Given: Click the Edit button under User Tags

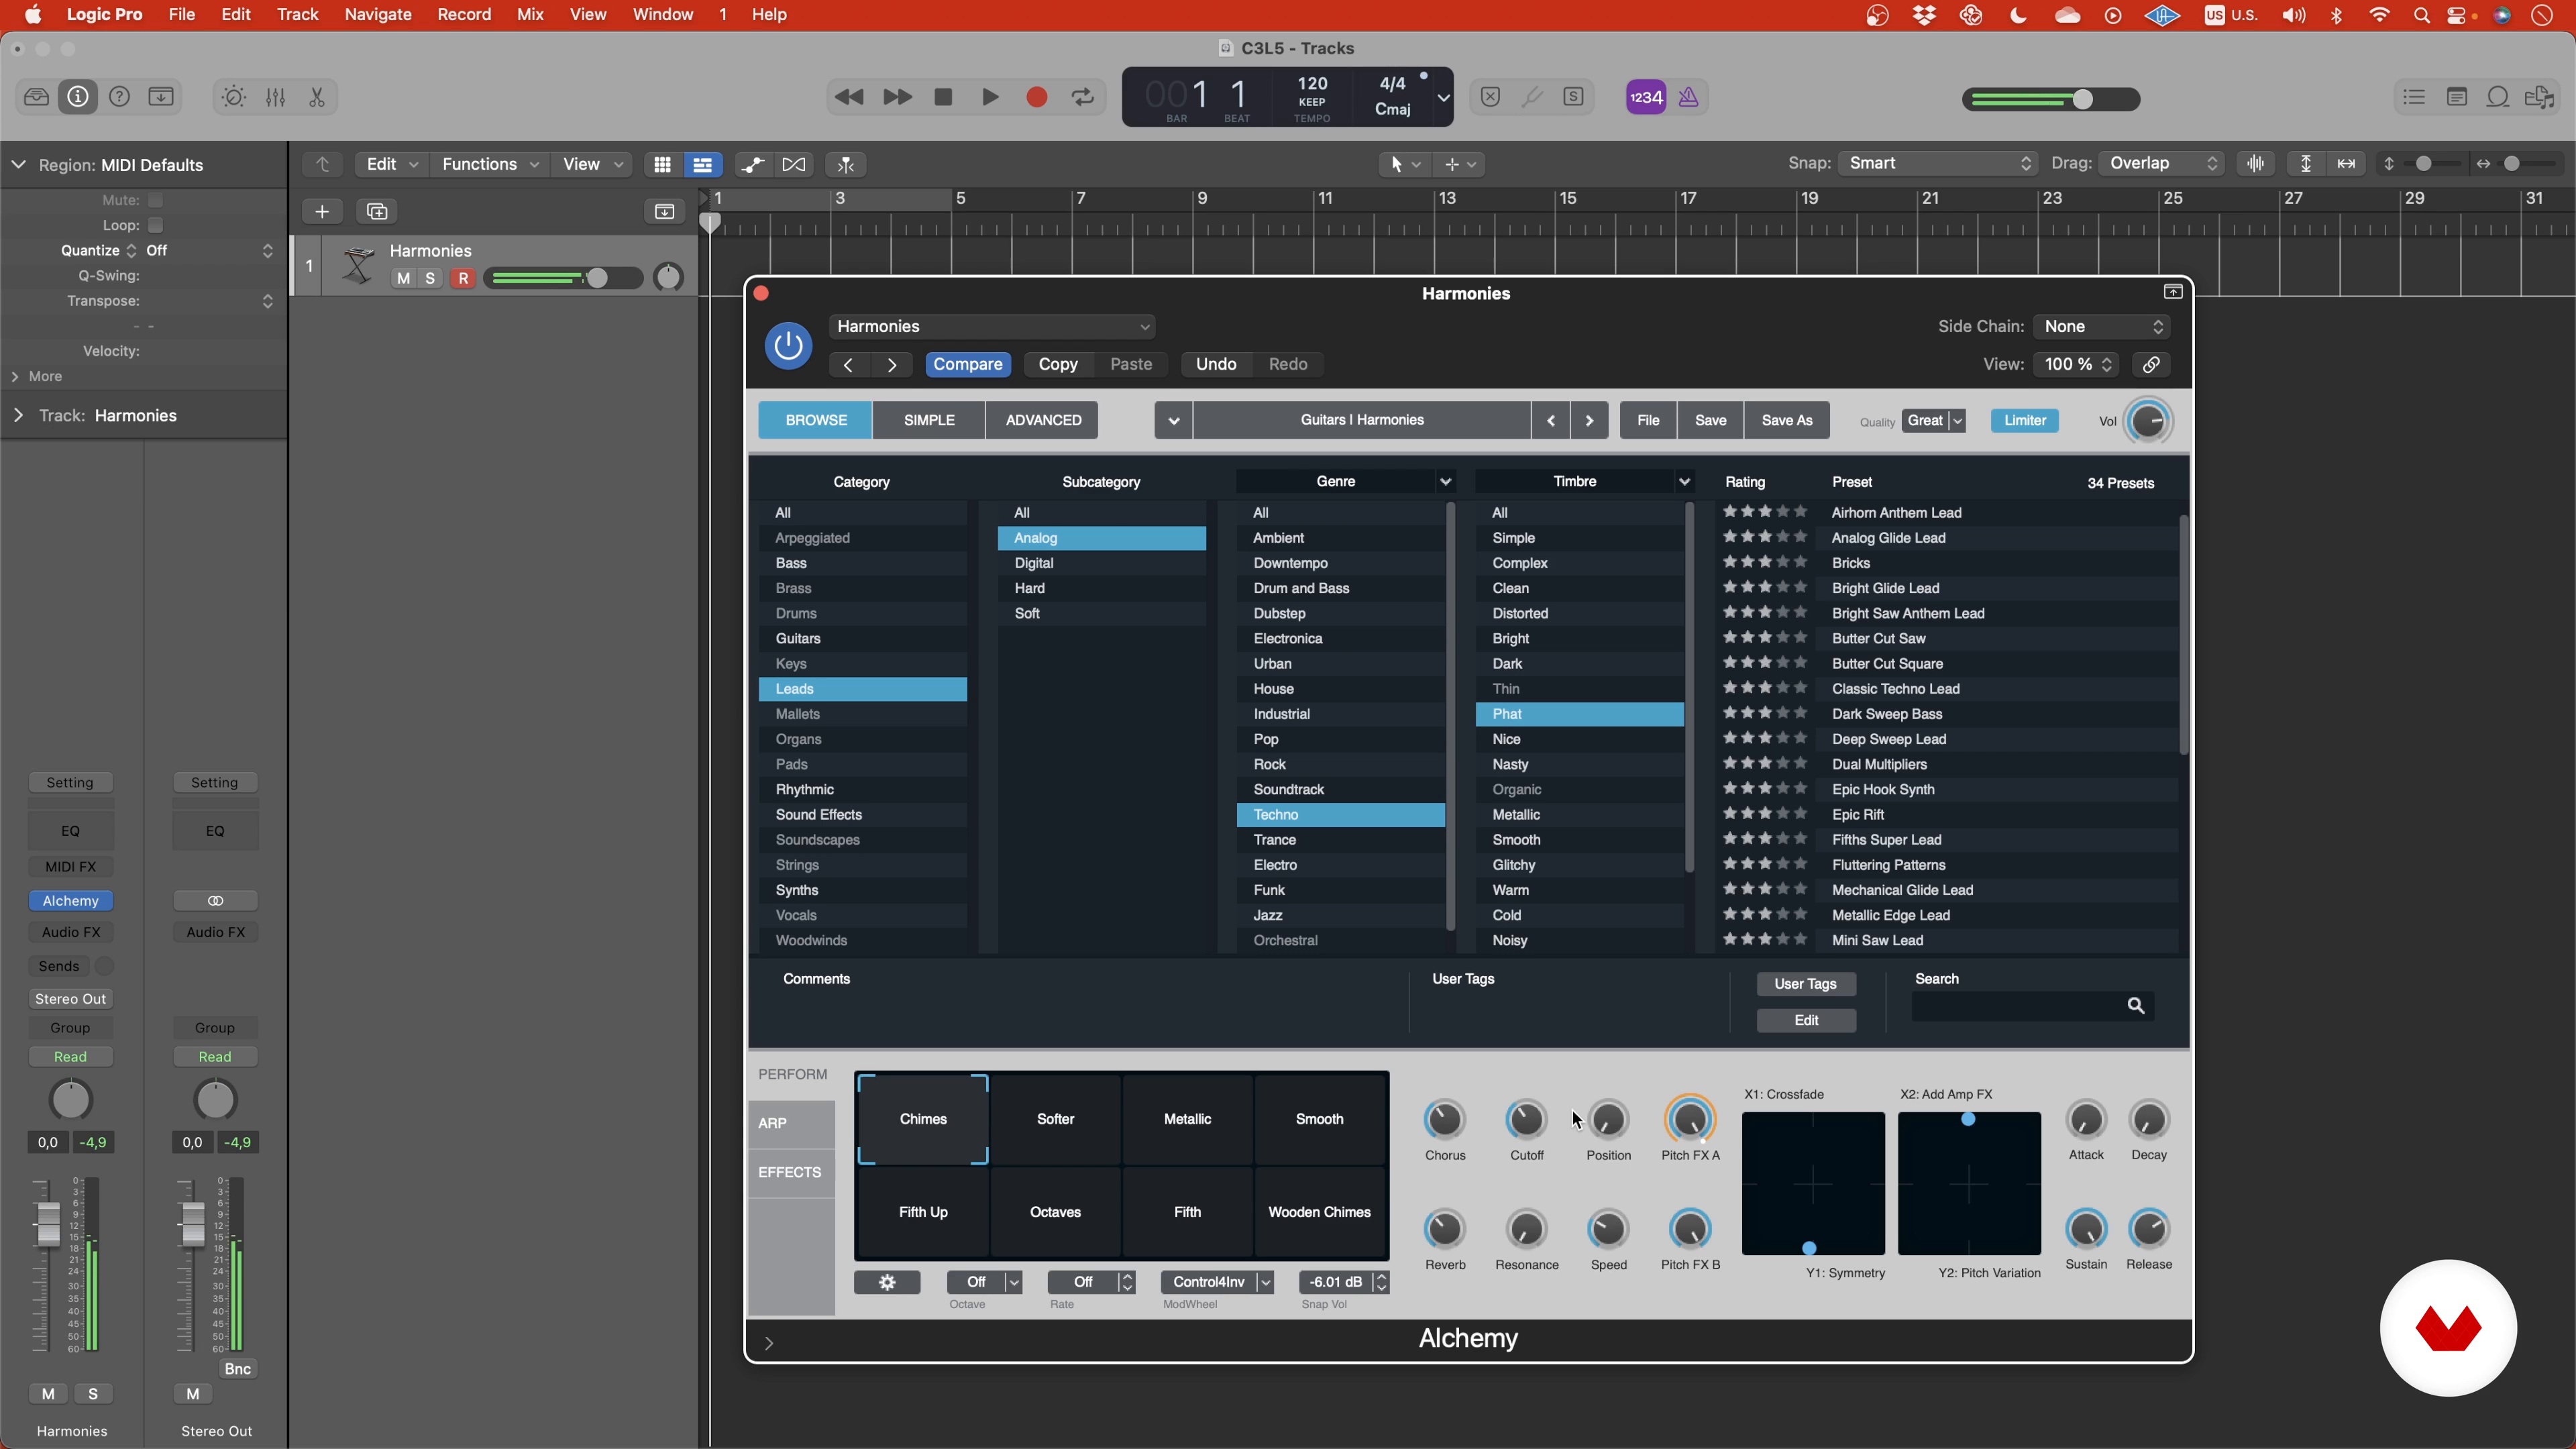Looking at the screenshot, I should click(x=1806, y=1020).
